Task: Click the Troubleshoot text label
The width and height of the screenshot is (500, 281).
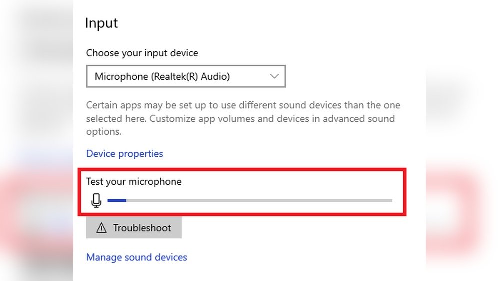Action: pyautogui.click(x=142, y=228)
